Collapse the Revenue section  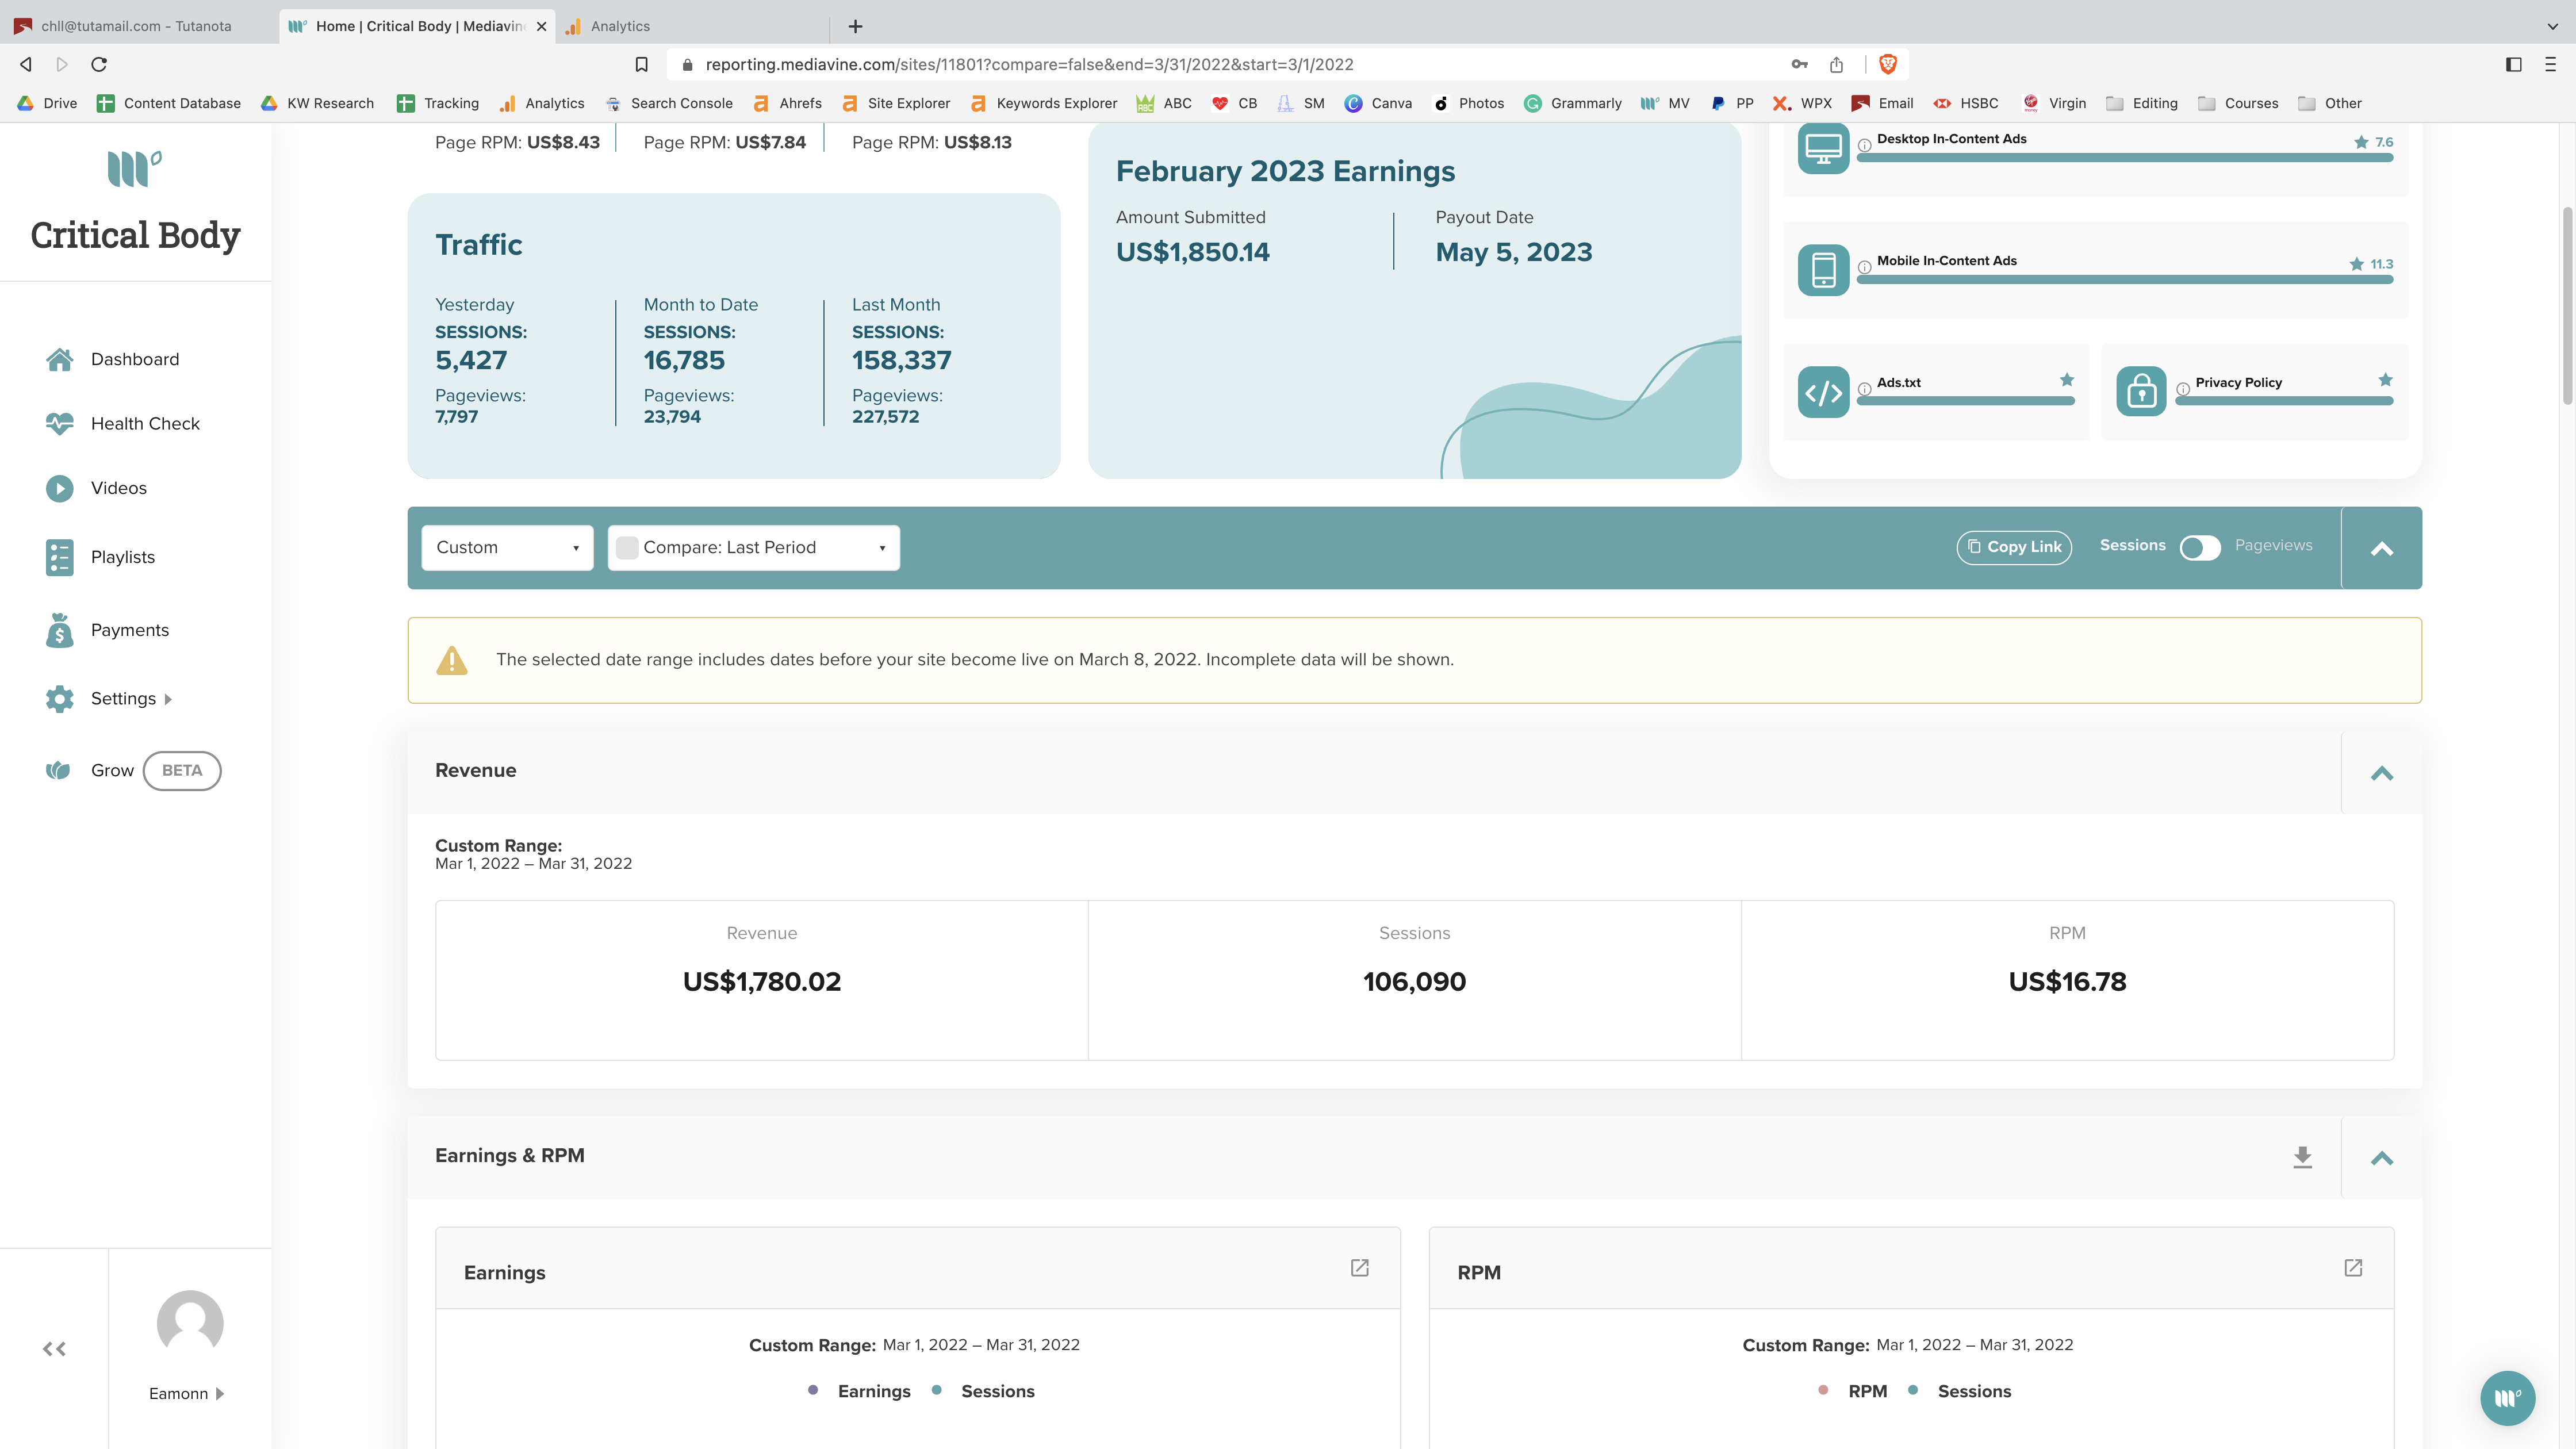(2381, 773)
